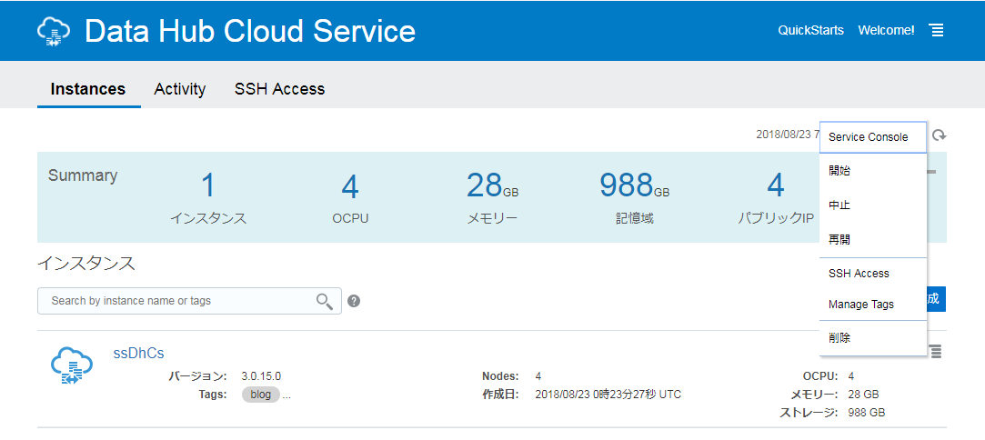Click the Data Hub Cloud Service title
This screenshot has height=440, width=985.
click(250, 31)
